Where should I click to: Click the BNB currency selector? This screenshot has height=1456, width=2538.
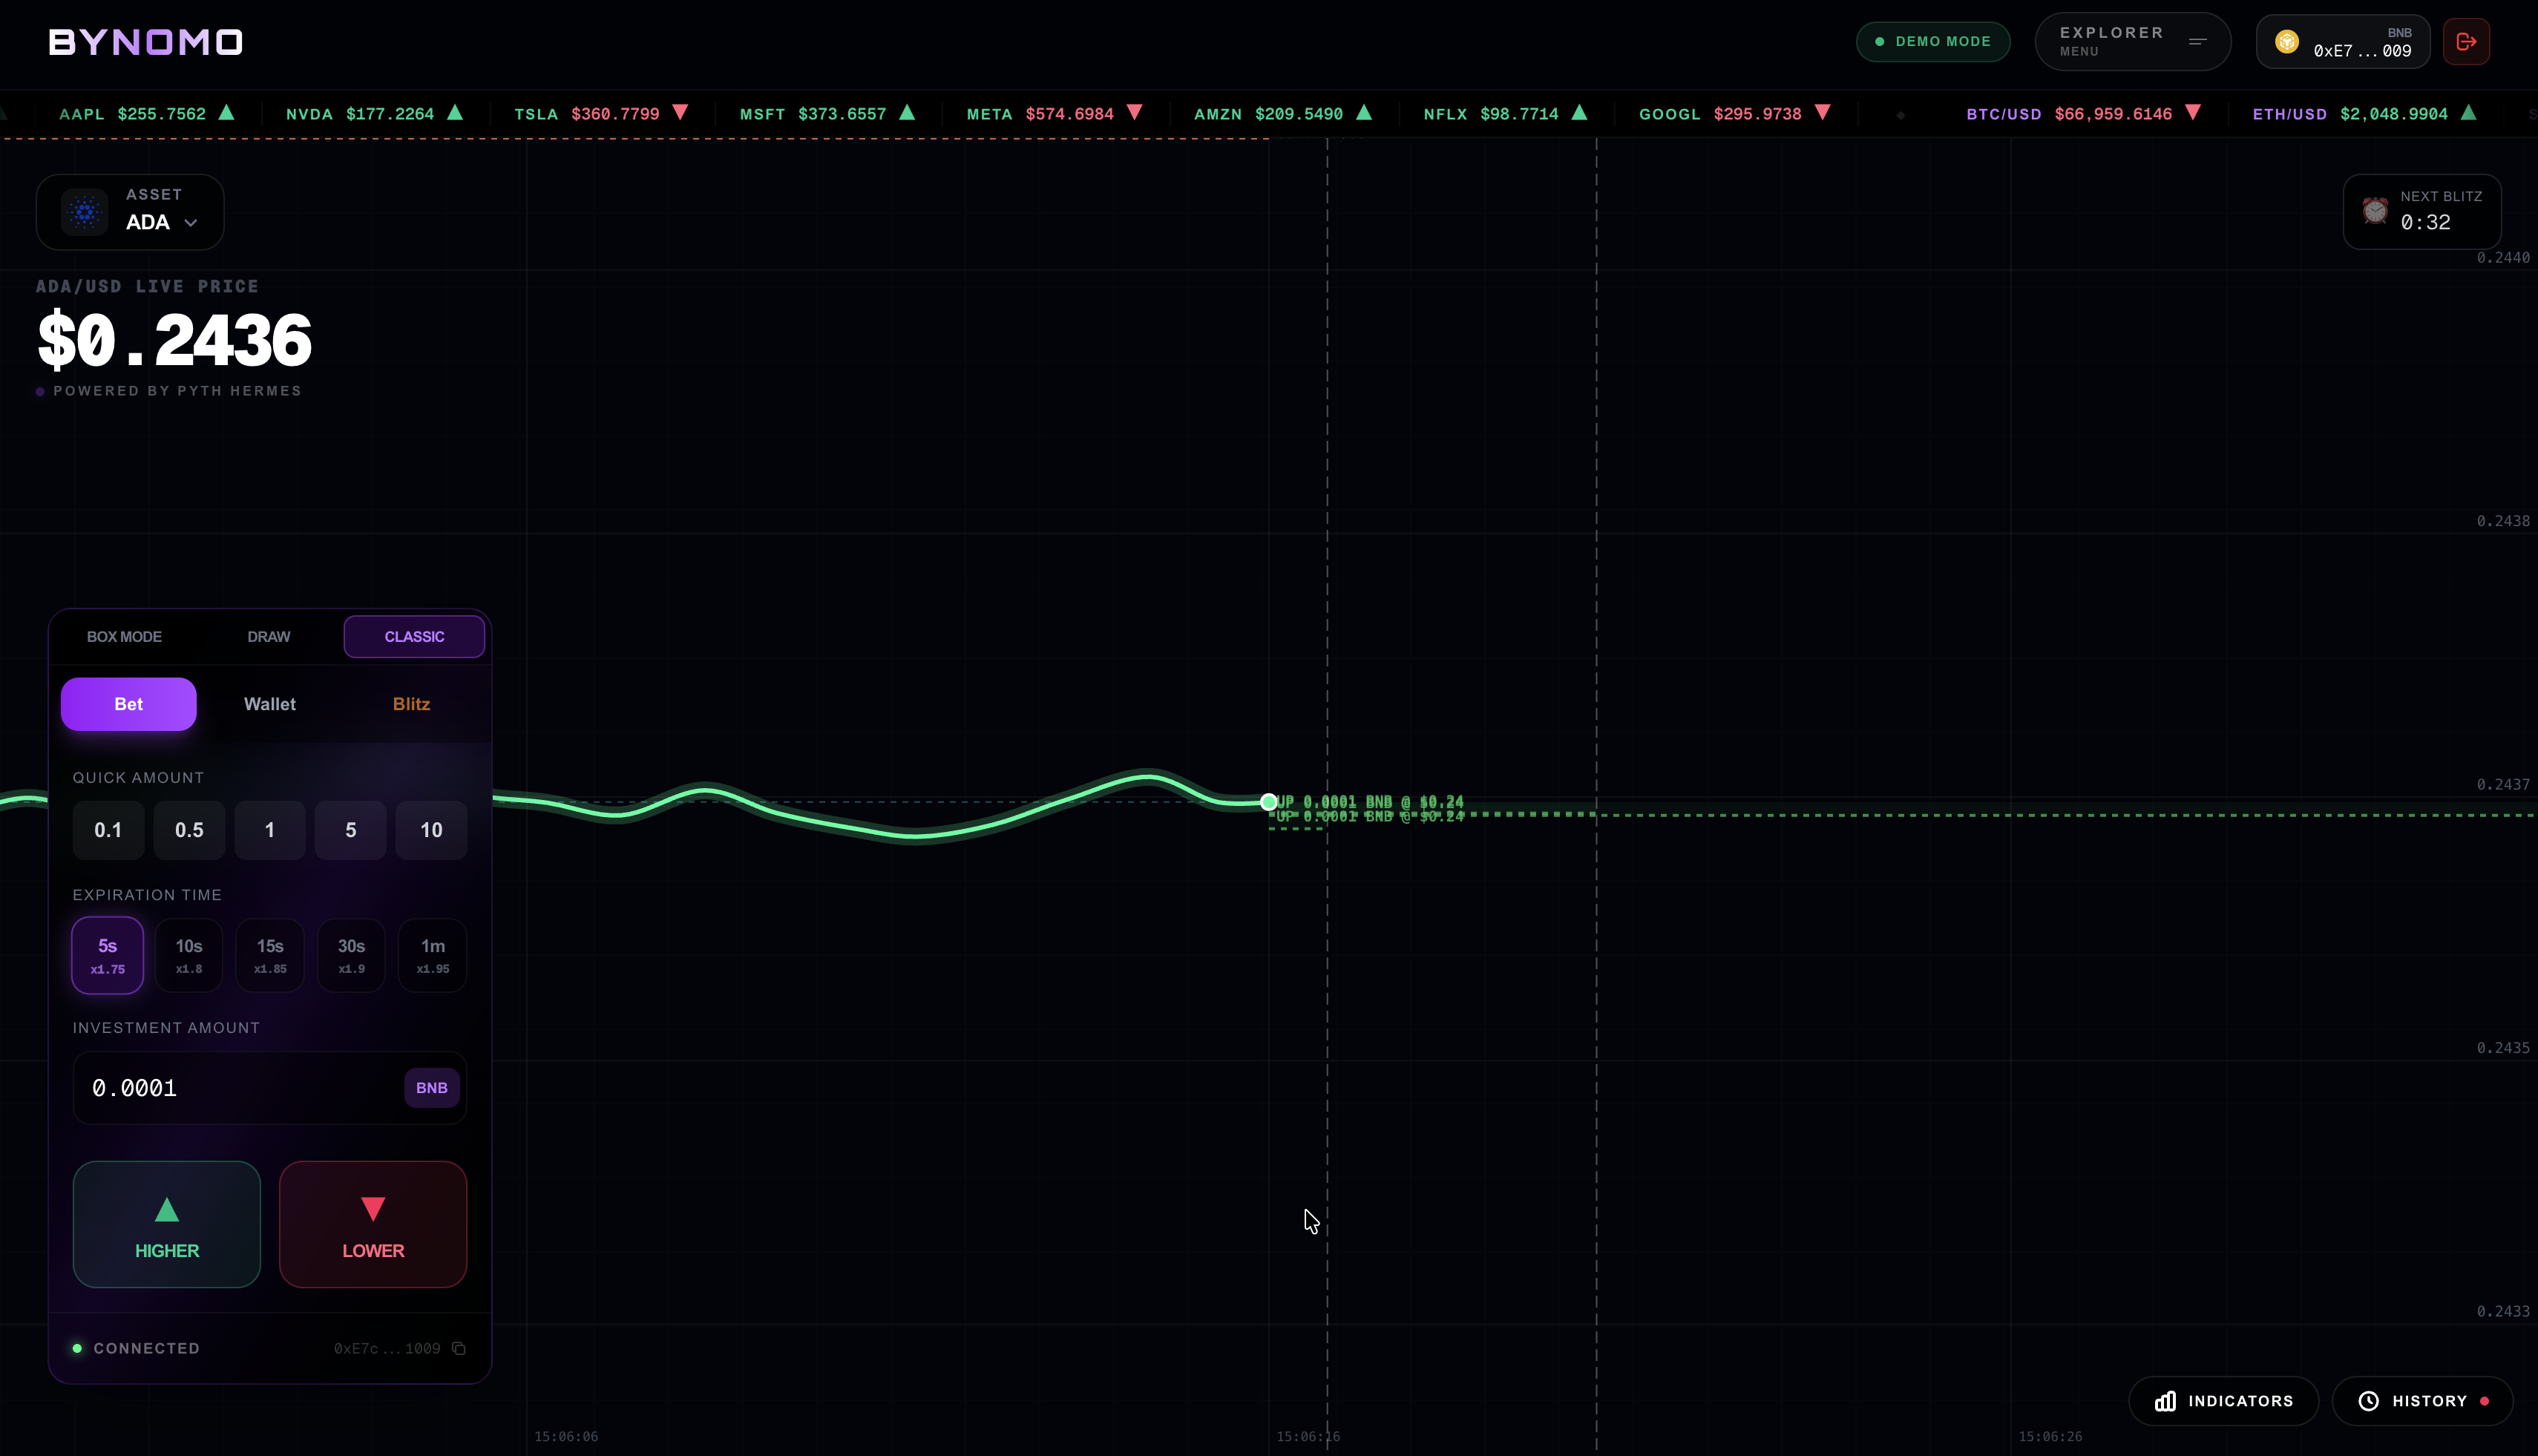pyautogui.click(x=431, y=1088)
